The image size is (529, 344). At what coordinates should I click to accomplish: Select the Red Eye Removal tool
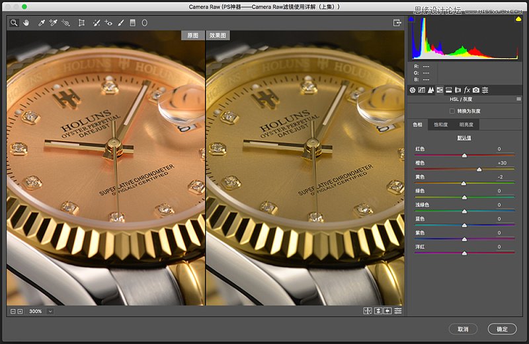pos(108,23)
